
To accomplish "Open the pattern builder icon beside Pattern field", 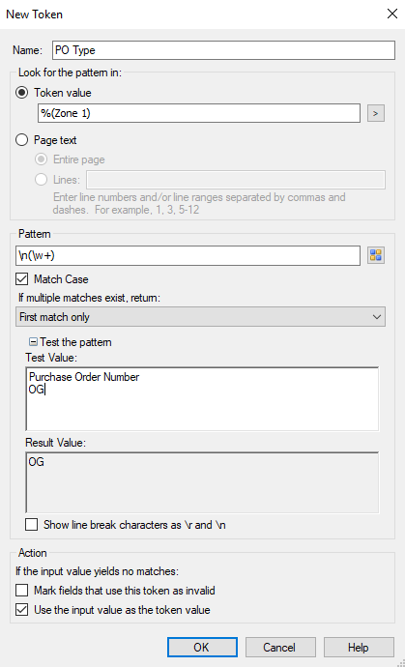I will (376, 255).
